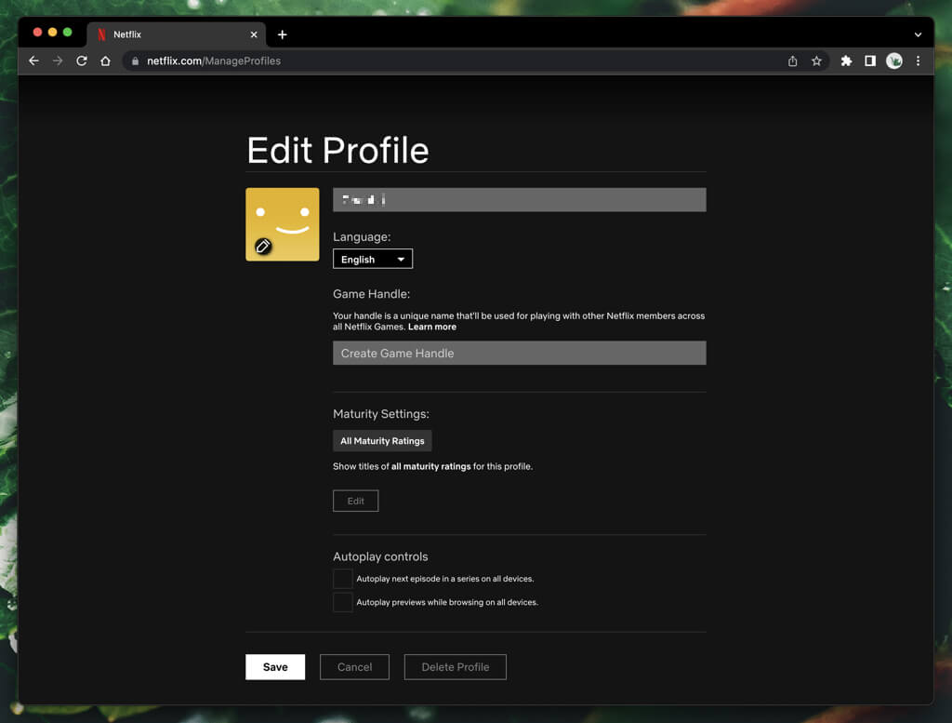Open a new browser tab

[283, 35]
